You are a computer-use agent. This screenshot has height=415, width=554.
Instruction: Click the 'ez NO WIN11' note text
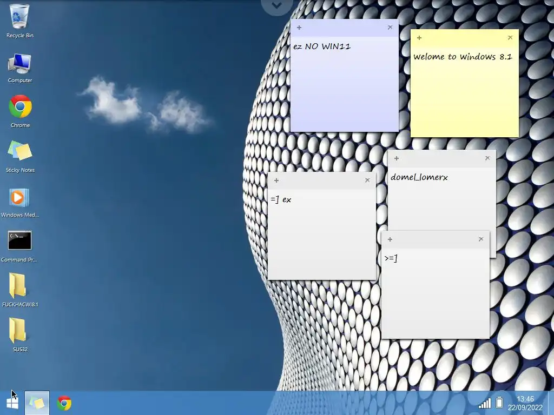click(322, 46)
